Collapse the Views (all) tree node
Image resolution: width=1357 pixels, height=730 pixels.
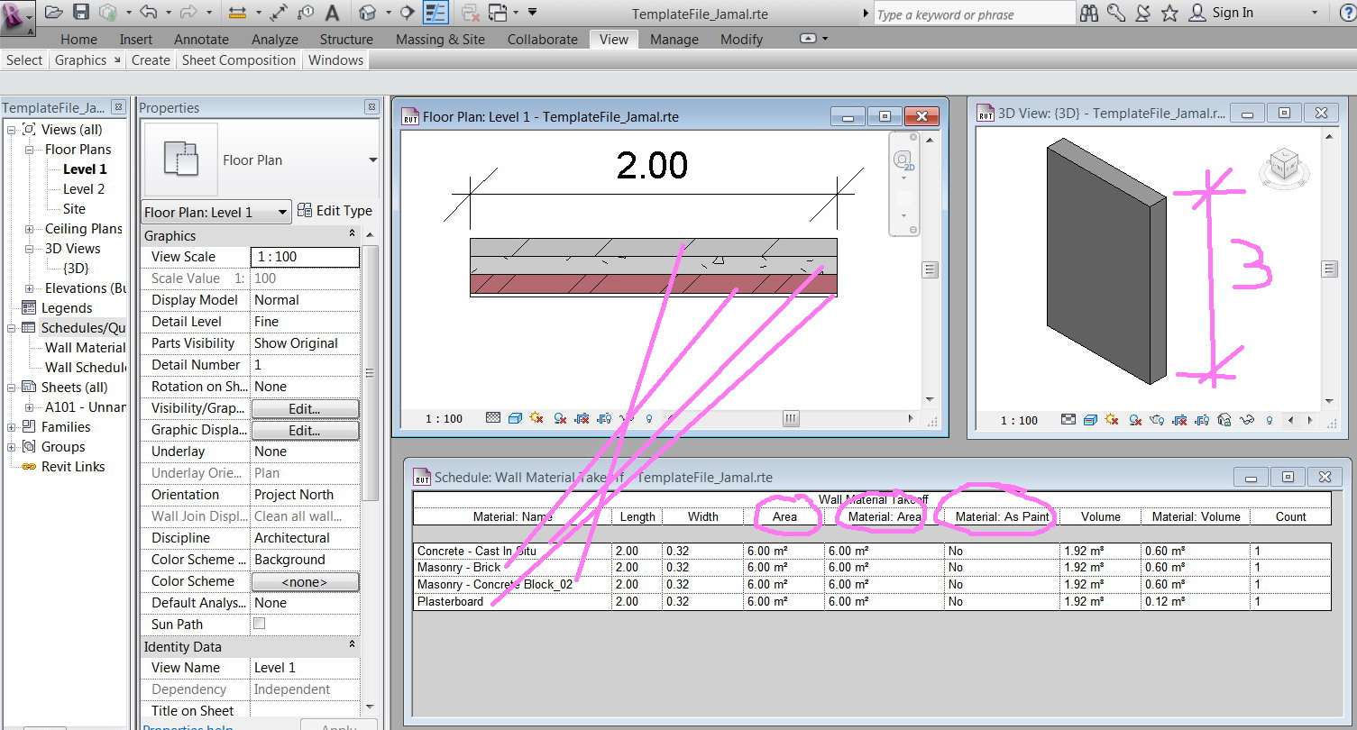(12, 130)
